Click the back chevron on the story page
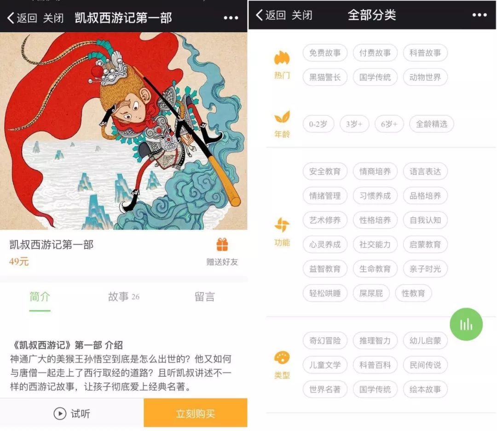Screen dimensions: 497x431 pos(11,18)
